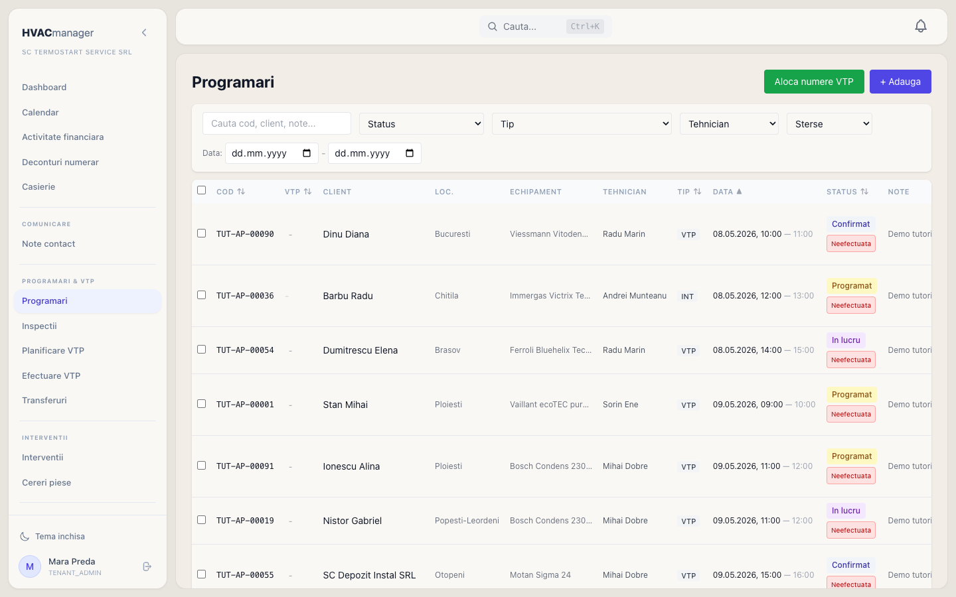
Task: Open Inspectii page
Action: tap(39, 326)
